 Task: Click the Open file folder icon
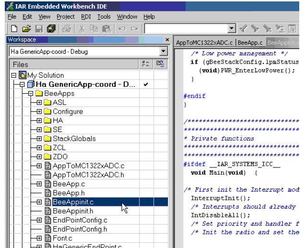(26, 29)
